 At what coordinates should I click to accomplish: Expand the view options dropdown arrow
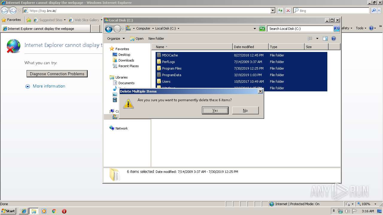point(317,39)
